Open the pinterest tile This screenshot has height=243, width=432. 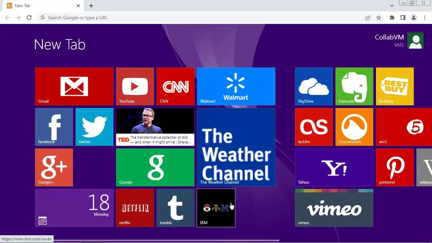click(395, 167)
